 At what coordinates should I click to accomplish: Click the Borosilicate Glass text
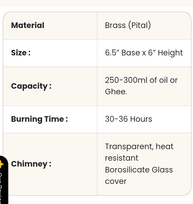[139, 170]
